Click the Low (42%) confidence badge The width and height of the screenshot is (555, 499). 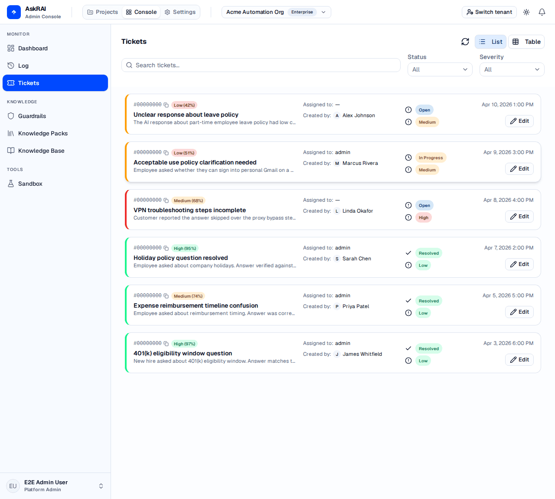pos(184,105)
